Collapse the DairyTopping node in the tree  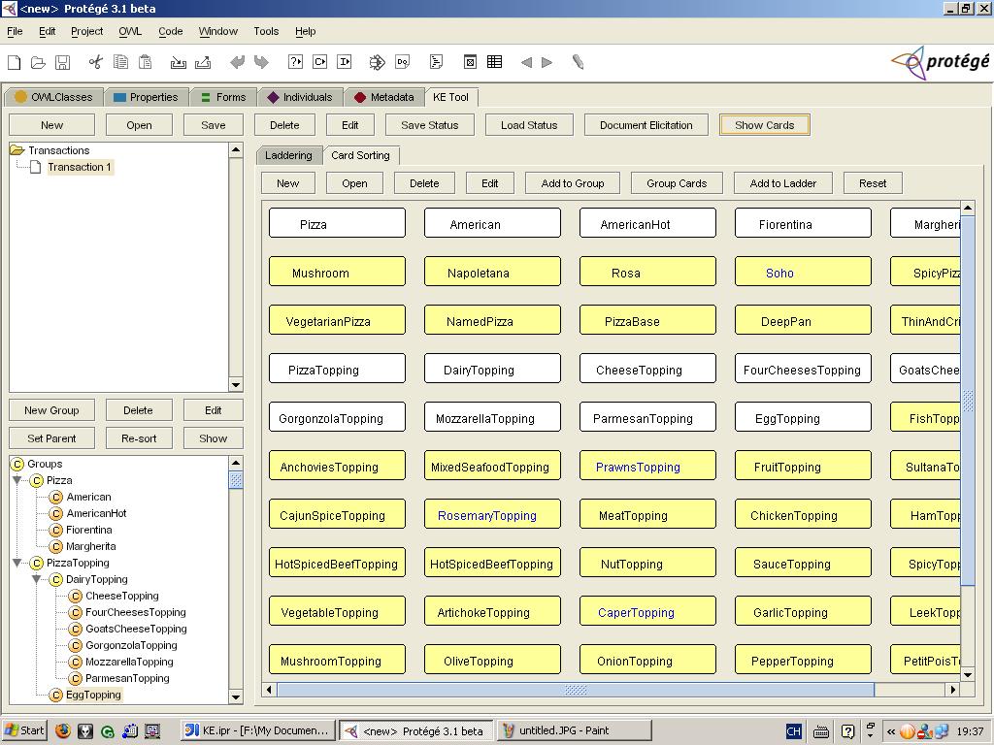click(37, 579)
